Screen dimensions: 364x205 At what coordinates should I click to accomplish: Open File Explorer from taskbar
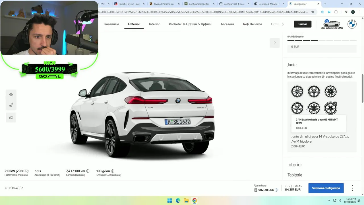(186, 200)
